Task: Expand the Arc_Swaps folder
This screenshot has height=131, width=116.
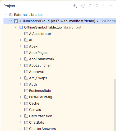Action: click(21, 78)
